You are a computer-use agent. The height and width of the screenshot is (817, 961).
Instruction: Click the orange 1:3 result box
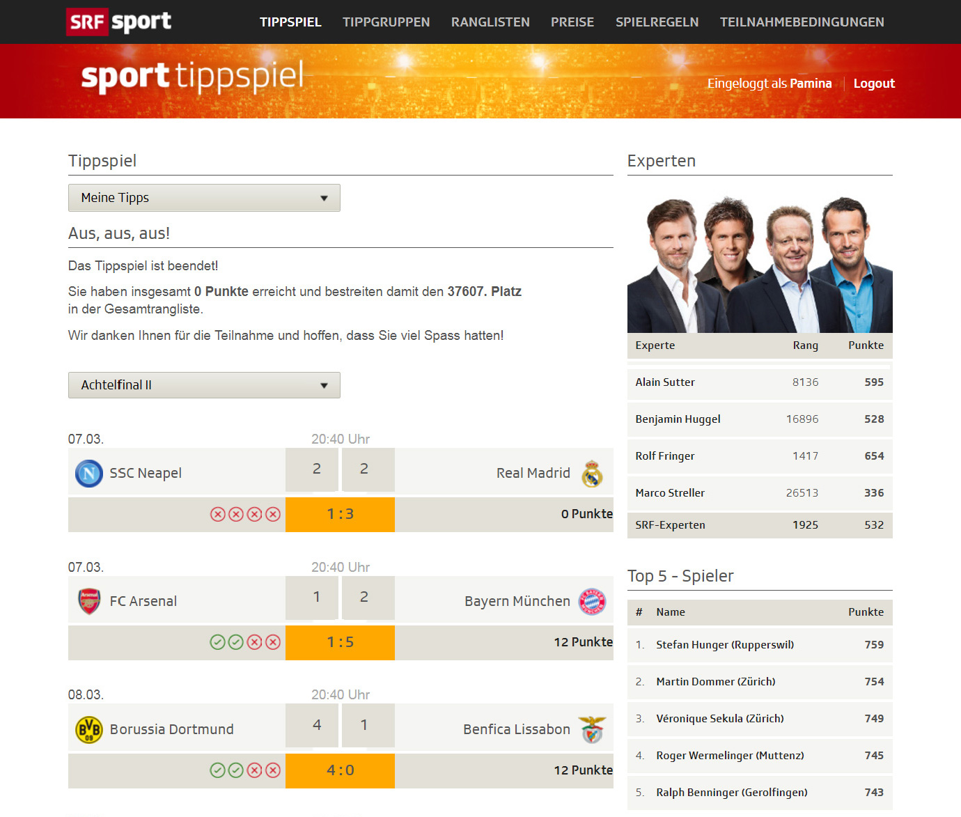coord(340,515)
